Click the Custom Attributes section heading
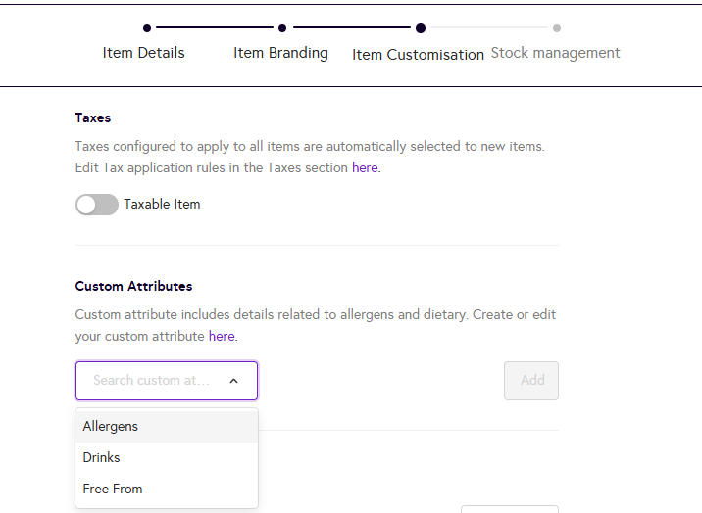Viewport: 702px width, 513px height. [x=133, y=287]
